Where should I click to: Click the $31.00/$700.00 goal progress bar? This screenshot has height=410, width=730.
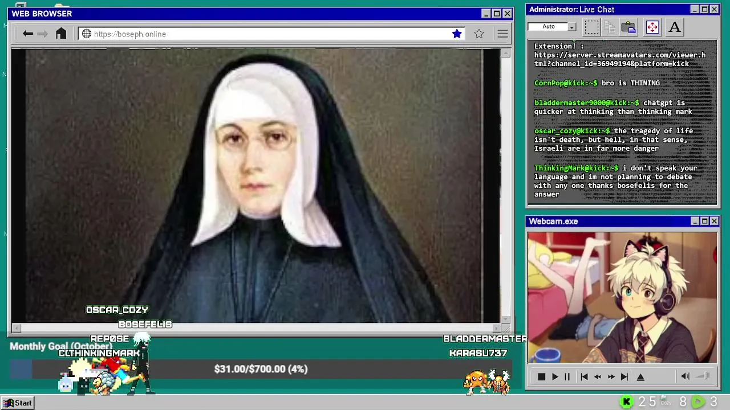click(x=261, y=369)
